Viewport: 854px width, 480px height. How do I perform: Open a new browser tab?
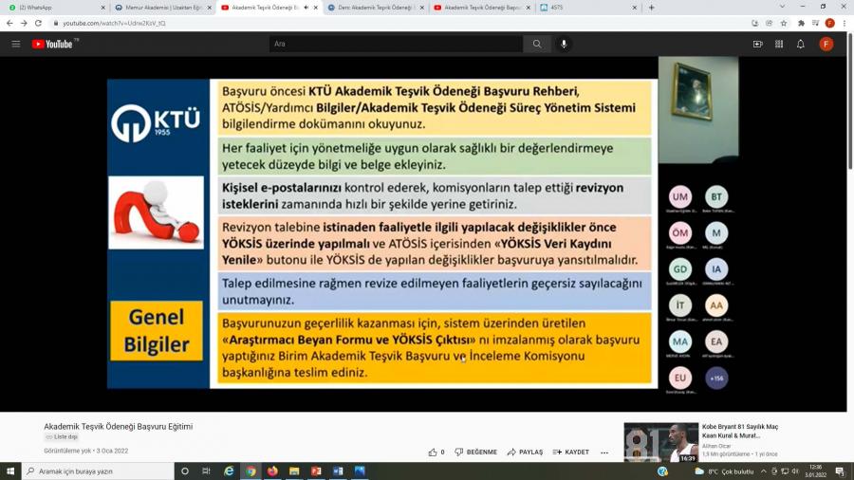click(x=651, y=8)
